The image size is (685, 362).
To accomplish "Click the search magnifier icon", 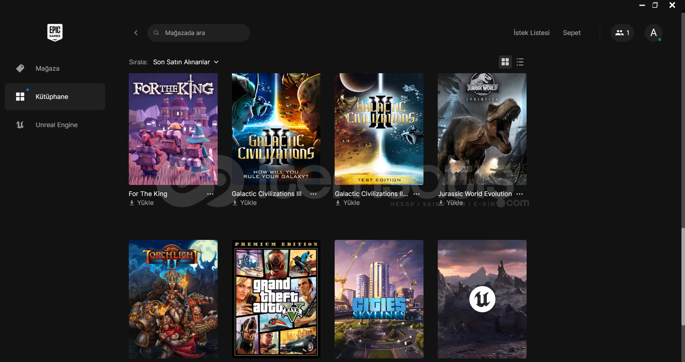I will point(156,33).
